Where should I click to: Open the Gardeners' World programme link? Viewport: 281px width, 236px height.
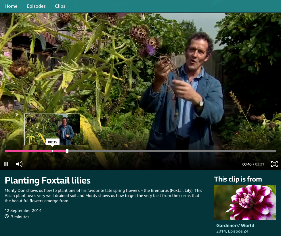tap(235, 225)
